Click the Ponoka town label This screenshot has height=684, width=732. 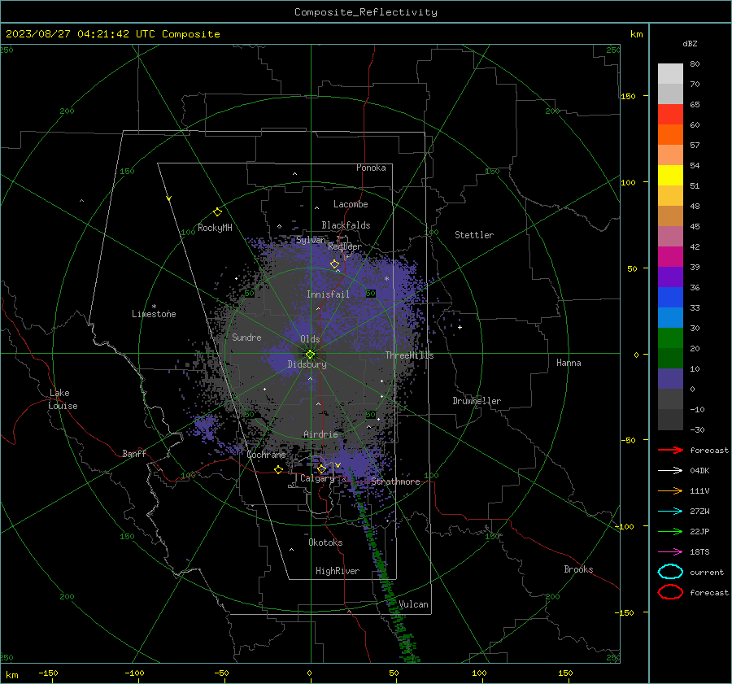pyautogui.click(x=371, y=168)
